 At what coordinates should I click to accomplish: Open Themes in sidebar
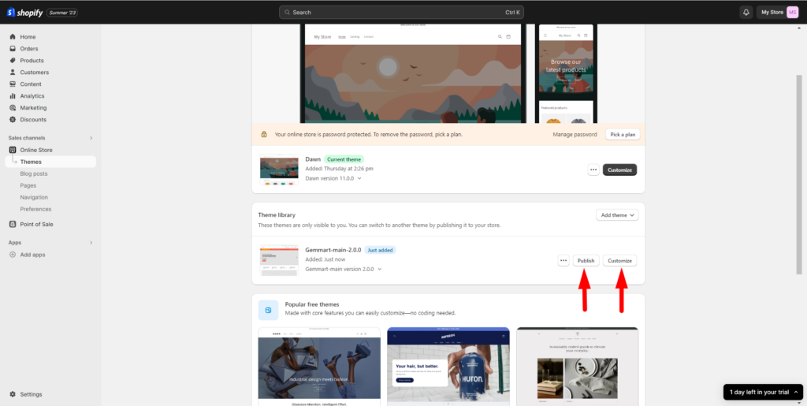51,162
